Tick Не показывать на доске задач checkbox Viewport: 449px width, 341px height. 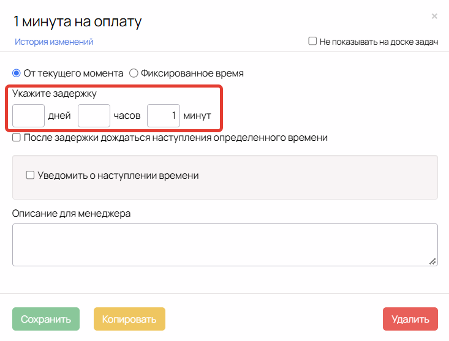click(x=312, y=41)
